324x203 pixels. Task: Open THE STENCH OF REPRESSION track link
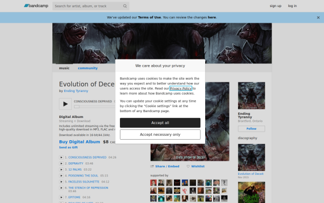(x=88, y=188)
